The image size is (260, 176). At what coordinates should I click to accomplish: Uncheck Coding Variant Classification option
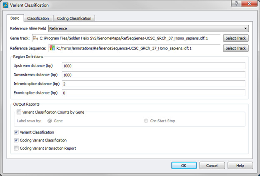tap(16, 140)
